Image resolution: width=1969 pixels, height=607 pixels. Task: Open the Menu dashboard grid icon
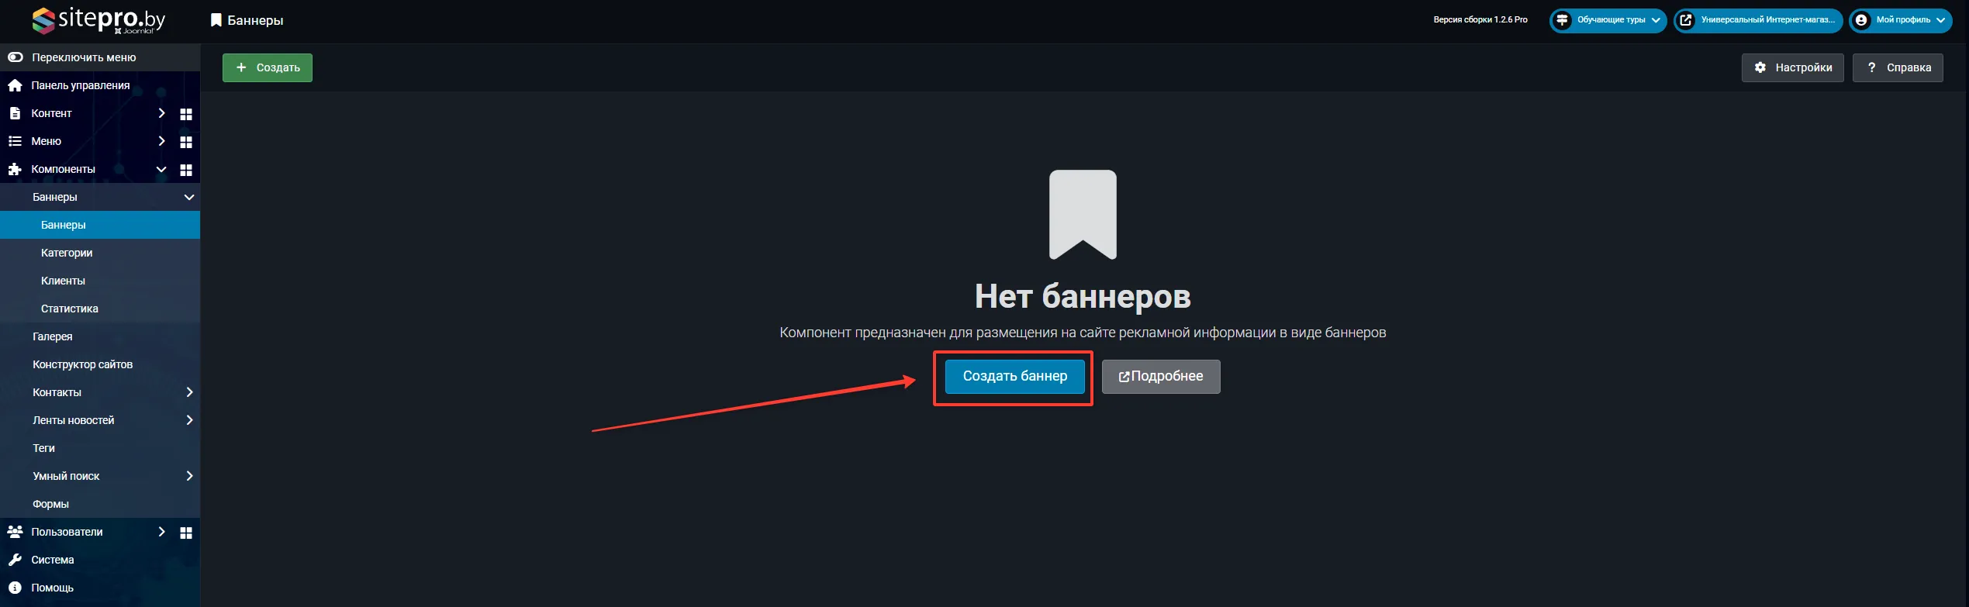(x=186, y=142)
